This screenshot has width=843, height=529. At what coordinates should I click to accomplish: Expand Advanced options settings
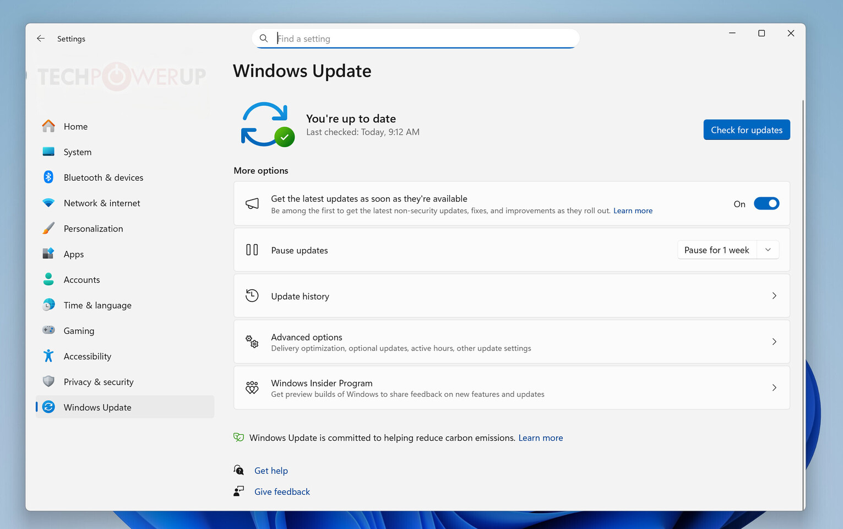click(774, 342)
